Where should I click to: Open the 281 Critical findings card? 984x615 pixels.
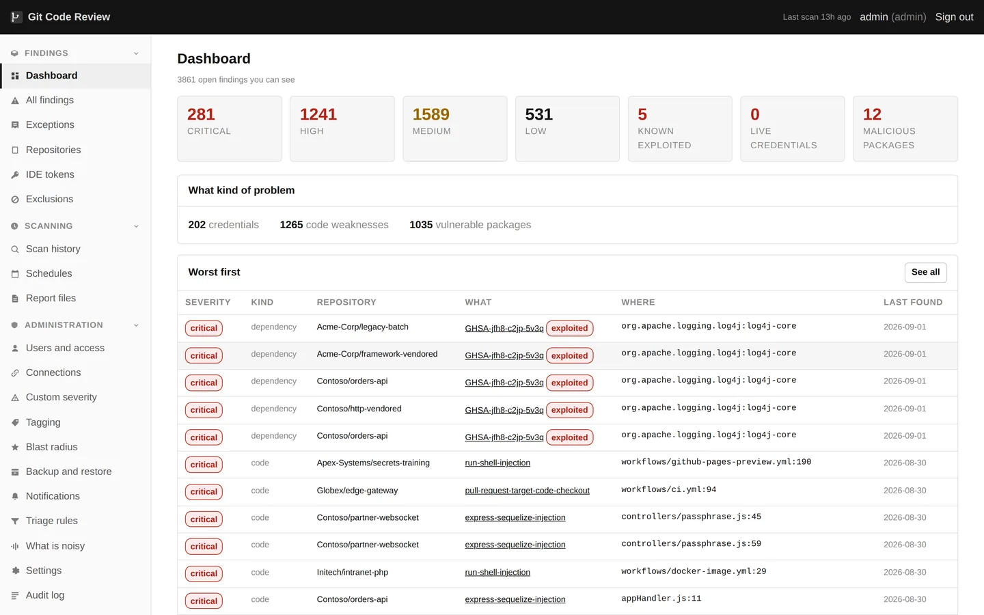pyautogui.click(x=230, y=128)
